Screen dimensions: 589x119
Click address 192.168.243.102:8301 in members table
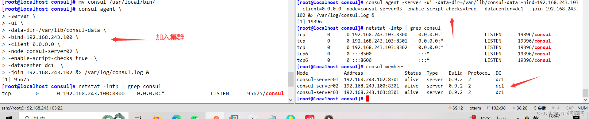[x=371, y=80]
